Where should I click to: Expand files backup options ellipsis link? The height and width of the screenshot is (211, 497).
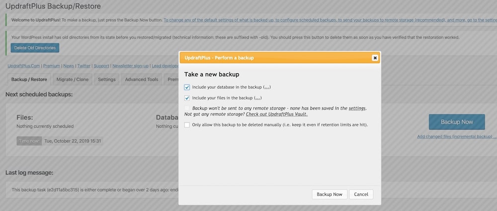[257, 98]
